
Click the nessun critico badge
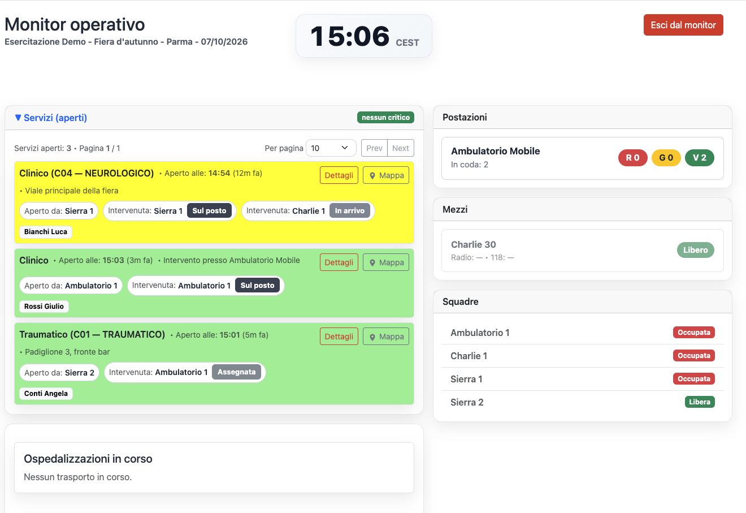pos(385,118)
